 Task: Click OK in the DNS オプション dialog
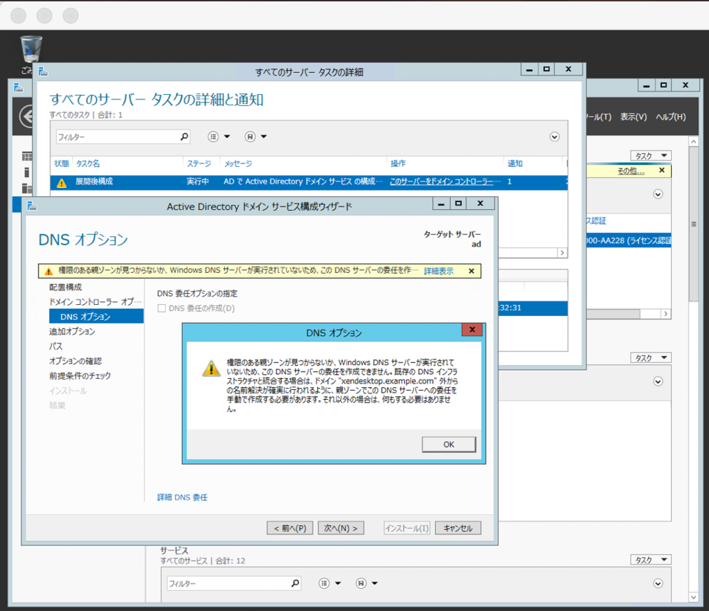tap(449, 444)
